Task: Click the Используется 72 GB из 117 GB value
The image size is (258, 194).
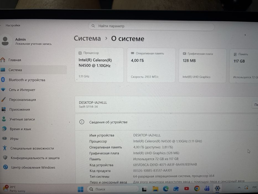Action: click(156, 159)
